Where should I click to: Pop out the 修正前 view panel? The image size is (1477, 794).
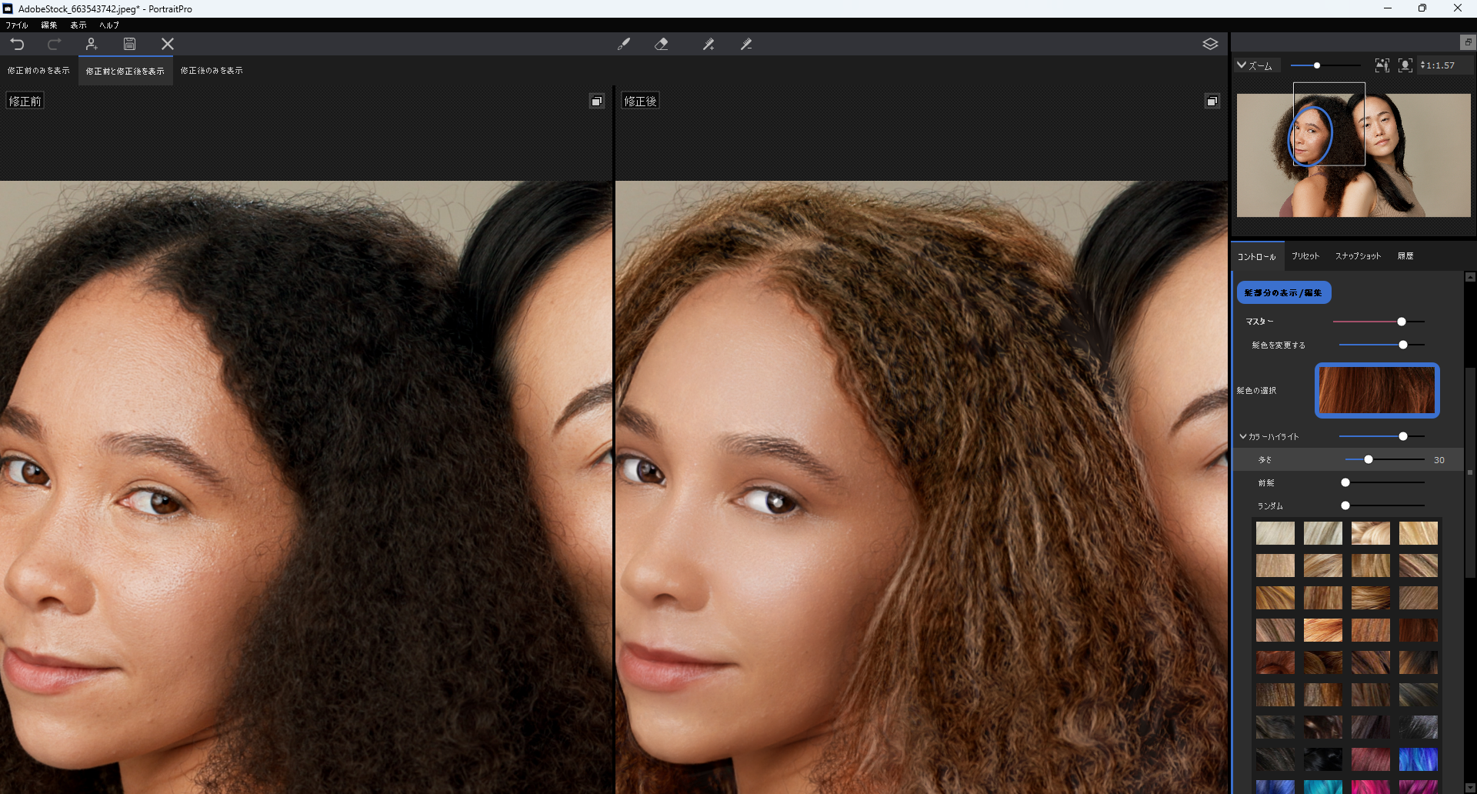click(x=597, y=101)
